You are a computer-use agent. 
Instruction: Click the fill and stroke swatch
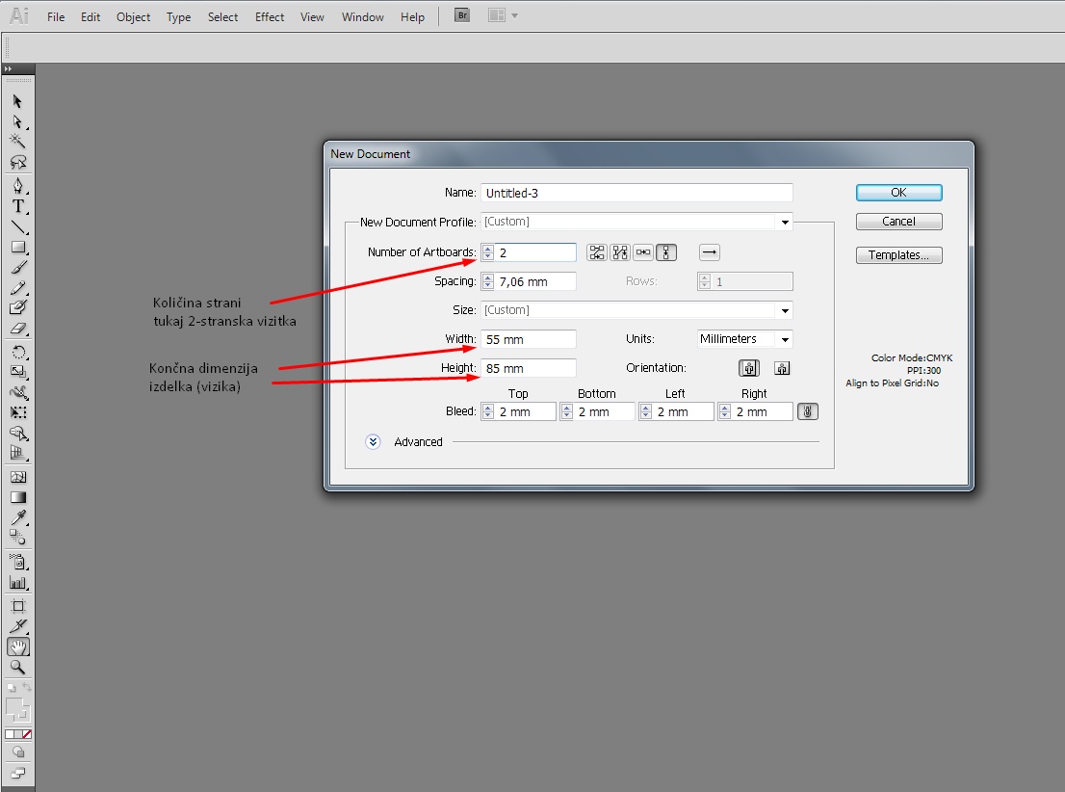click(17, 710)
